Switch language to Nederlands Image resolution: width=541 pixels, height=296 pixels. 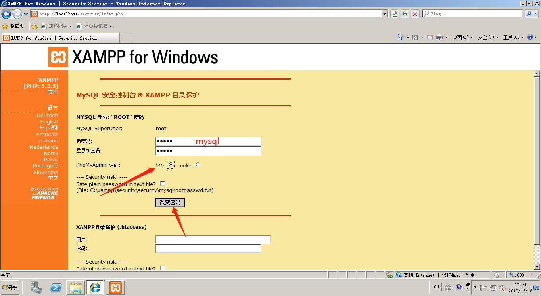(x=44, y=147)
